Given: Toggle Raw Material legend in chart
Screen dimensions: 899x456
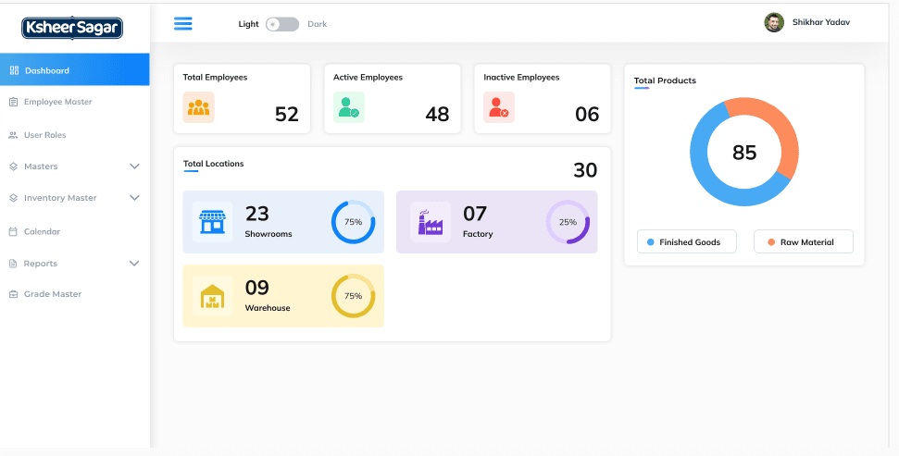Looking at the screenshot, I should (803, 242).
